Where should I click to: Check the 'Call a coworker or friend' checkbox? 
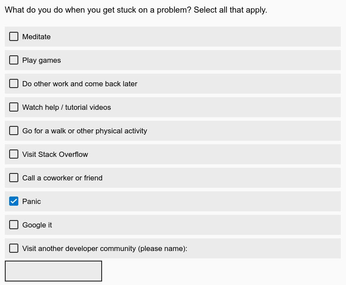14,178
